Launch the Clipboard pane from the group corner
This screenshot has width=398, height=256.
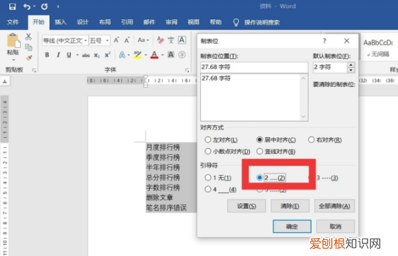[x=34, y=70]
